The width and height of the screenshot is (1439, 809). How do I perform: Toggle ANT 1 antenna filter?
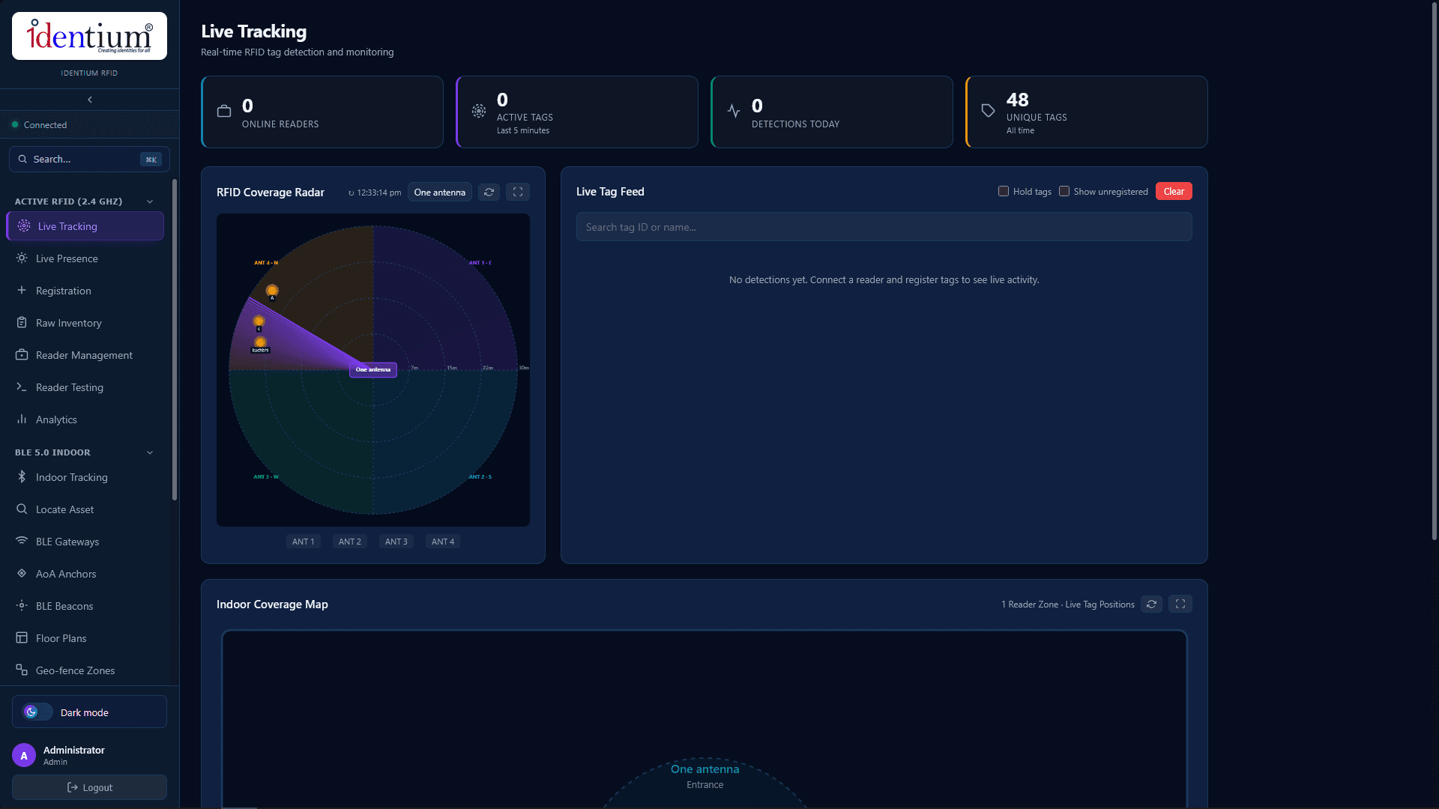click(x=304, y=542)
